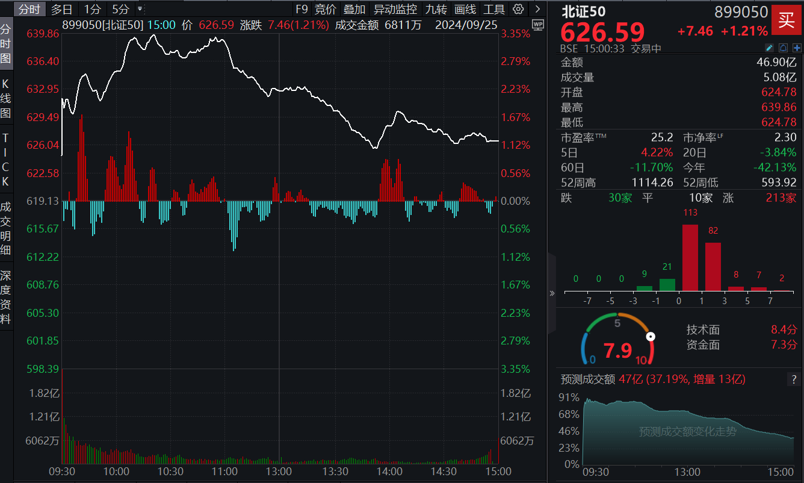Click the 预测成交额 47亿 header text
Screen dimensions: 804x483
coord(653,379)
